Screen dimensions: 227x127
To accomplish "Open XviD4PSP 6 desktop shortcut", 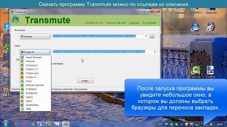I will pyautogui.click(x=211, y=29).
